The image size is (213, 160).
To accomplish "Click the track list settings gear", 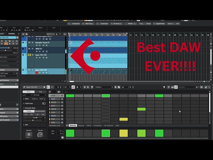I will (65, 81).
